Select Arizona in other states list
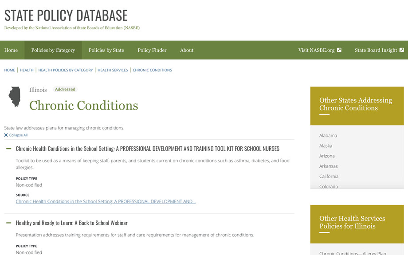 click(327, 156)
